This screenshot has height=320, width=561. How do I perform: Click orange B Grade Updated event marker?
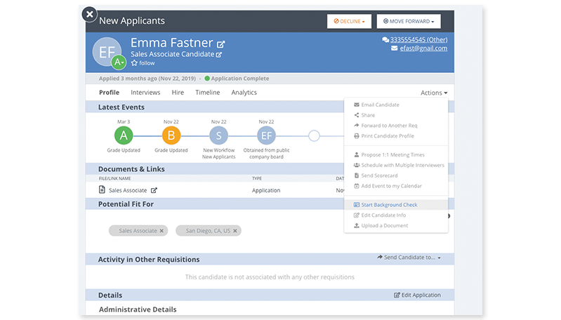(171, 135)
